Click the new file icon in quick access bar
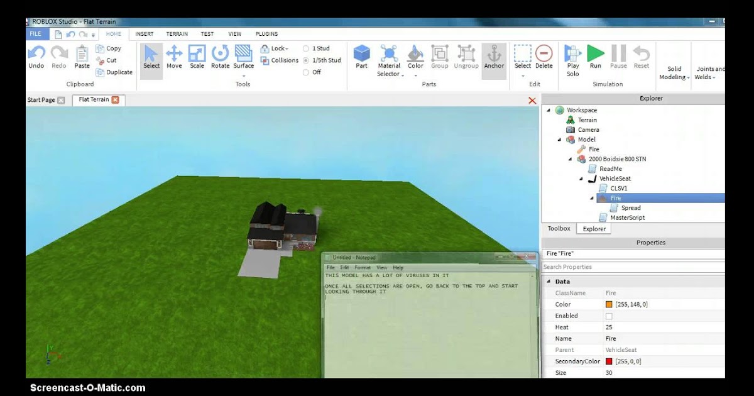 58,34
